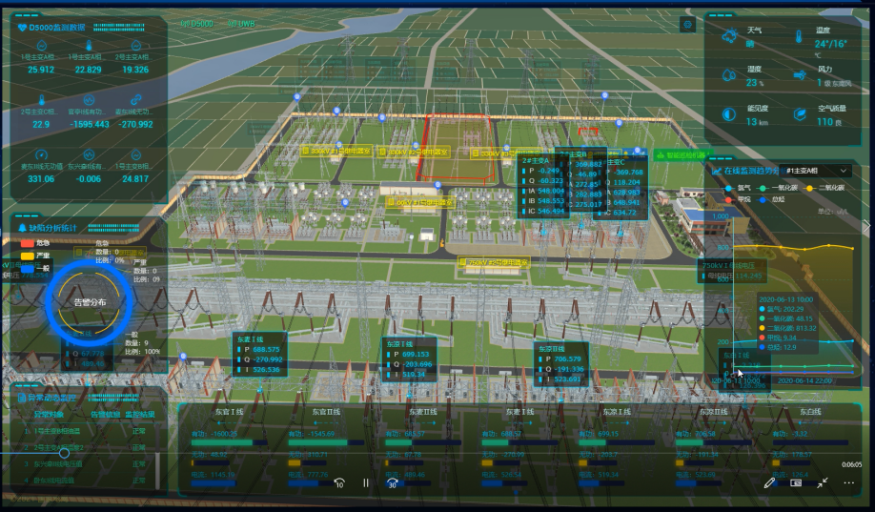Click the temperature thermometer icon in weather panel
Viewport: 875px width, 512px height.
pyautogui.click(x=798, y=36)
